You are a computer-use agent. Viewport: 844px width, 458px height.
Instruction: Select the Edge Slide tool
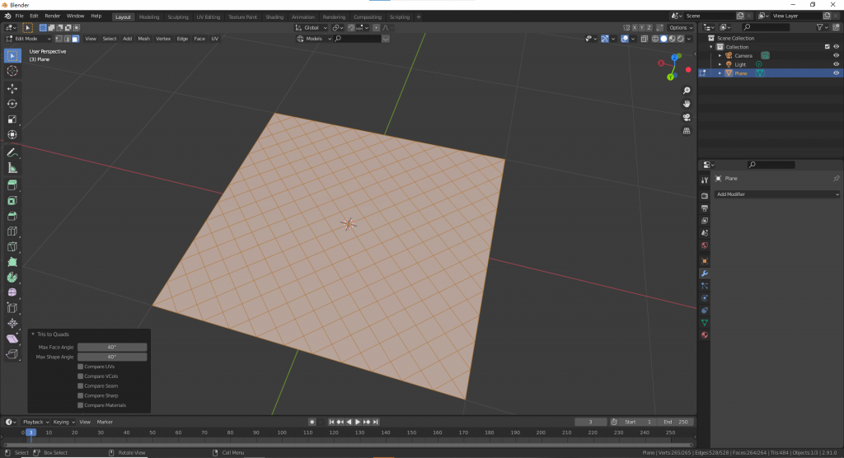point(12,308)
